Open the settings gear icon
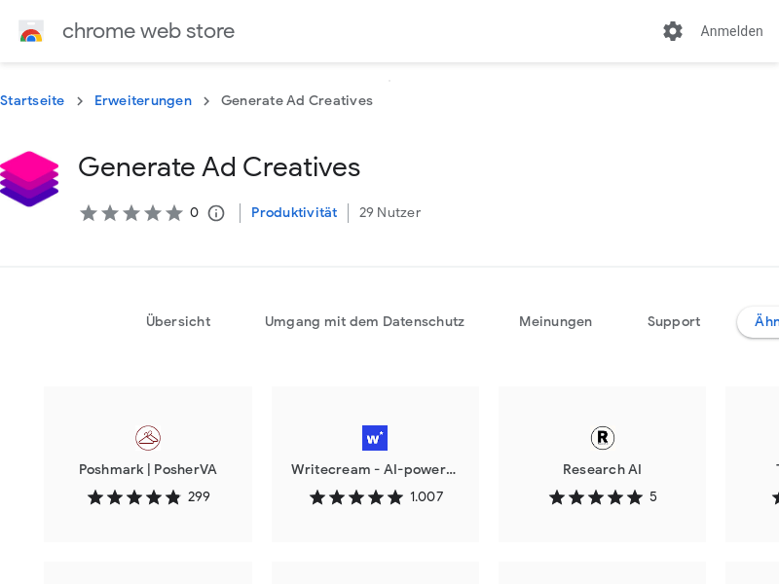 (x=673, y=31)
